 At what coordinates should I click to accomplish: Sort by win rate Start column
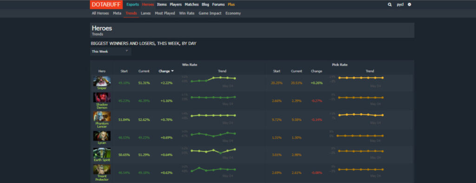click(124, 72)
